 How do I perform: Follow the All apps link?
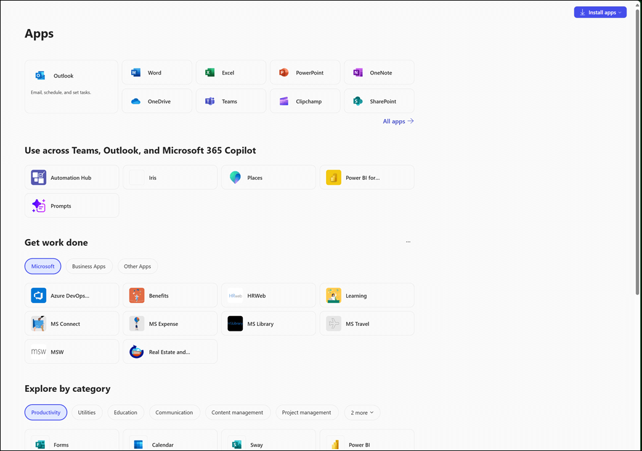(x=398, y=121)
